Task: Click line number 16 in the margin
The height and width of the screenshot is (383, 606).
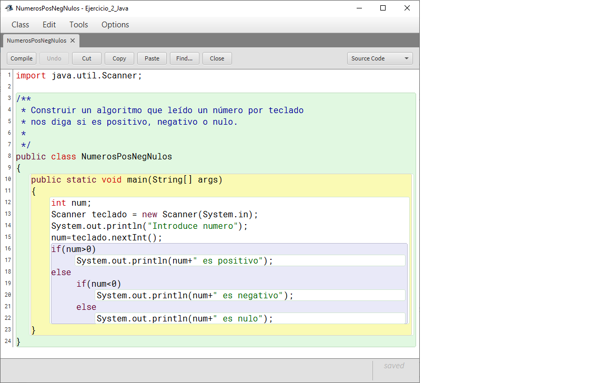Action: (8, 249)
